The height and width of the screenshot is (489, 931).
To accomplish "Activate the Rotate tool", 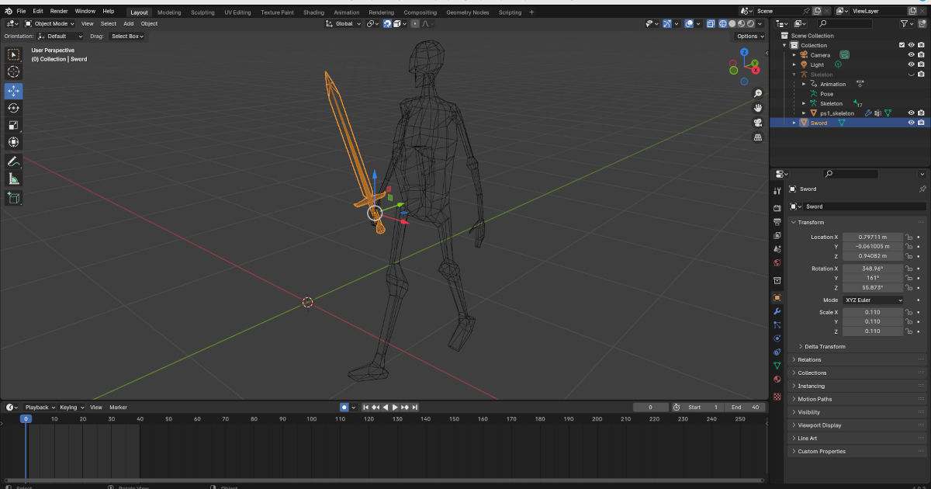I will [13, 108].
